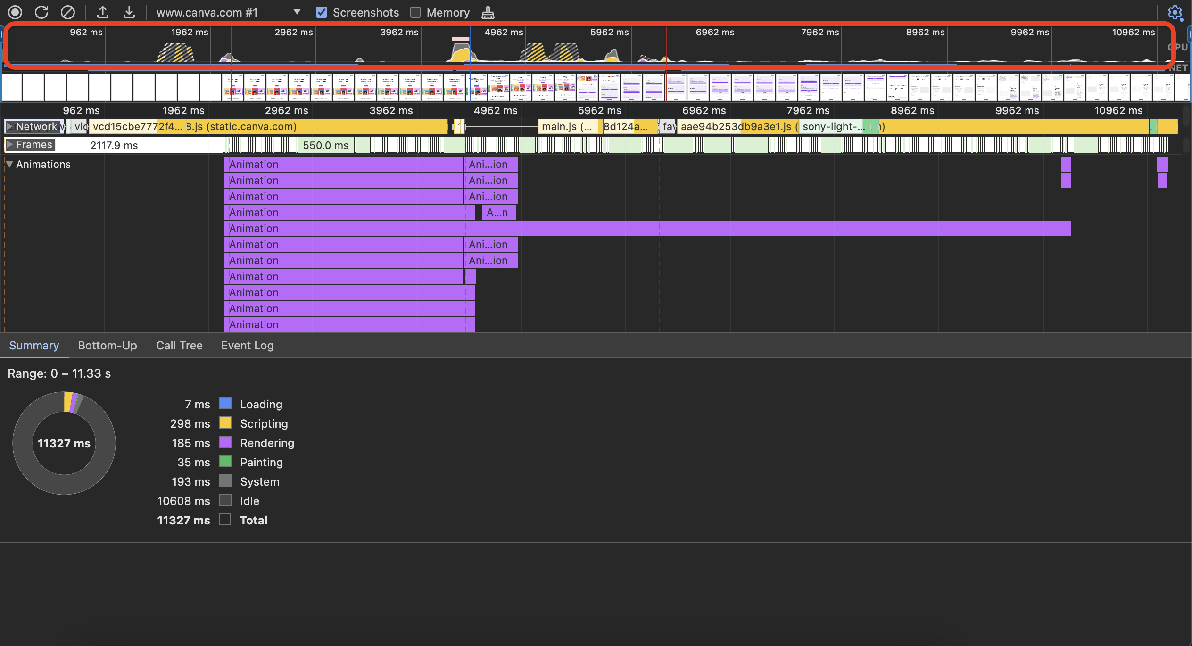Image resolution: width=1192 pixels, height=646 pixels.
Task: Select the first Animation bar in the track
Action: coord(343,164)
